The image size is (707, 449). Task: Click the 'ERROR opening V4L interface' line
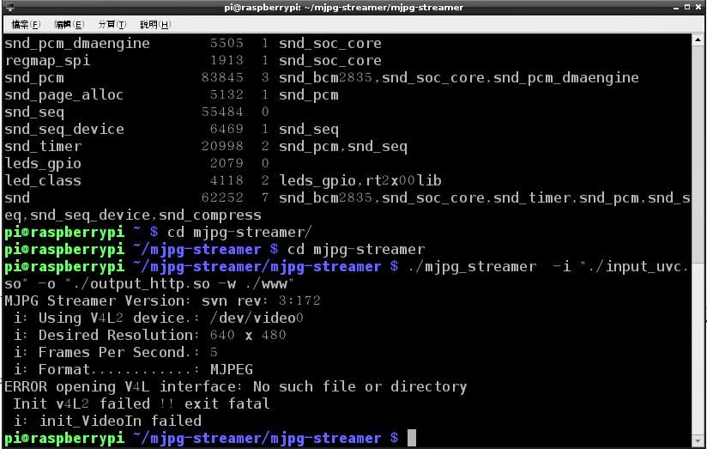[236, 386]
